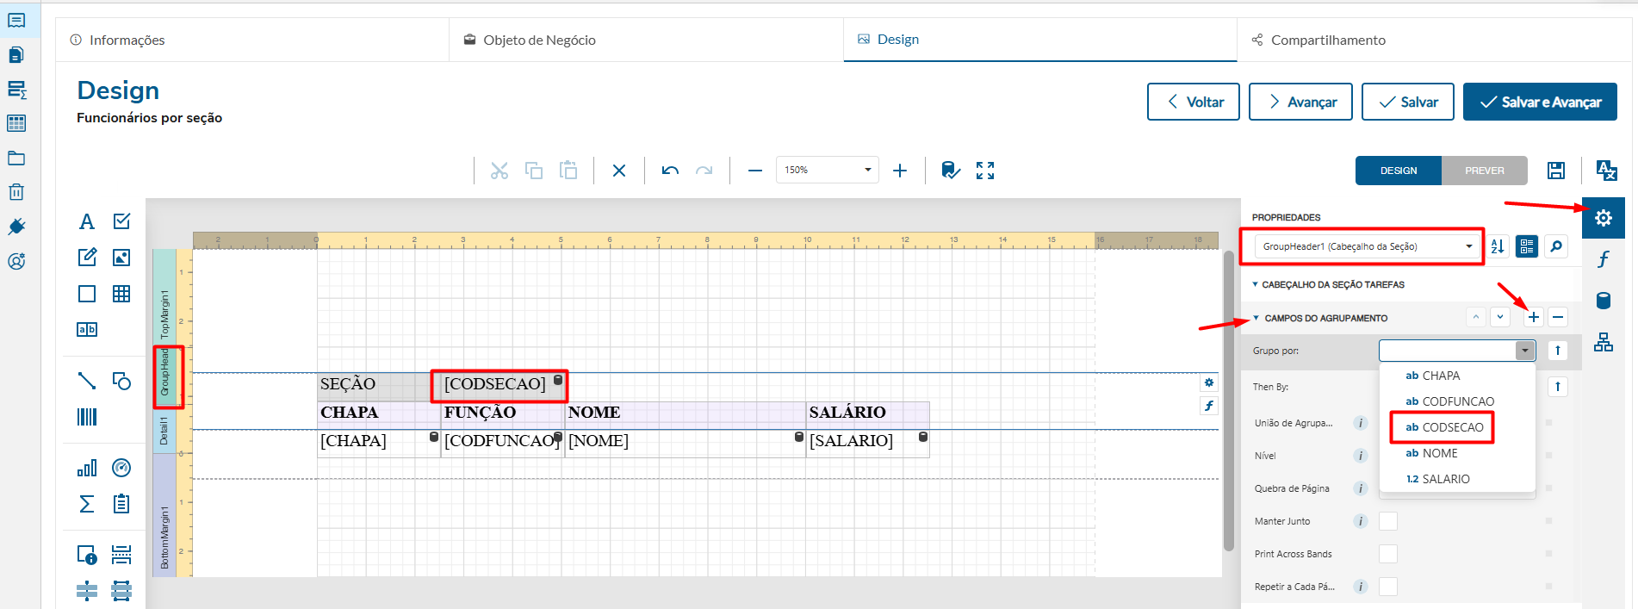Open the Grupo por combo box arrow

(1525, 351)
